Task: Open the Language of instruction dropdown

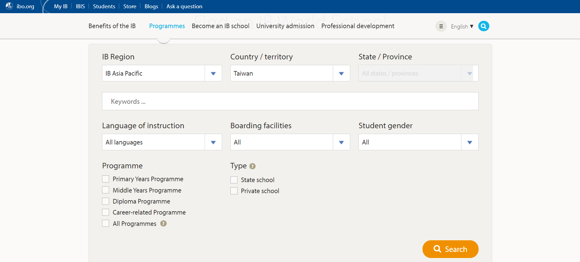Action: [162, 142]
